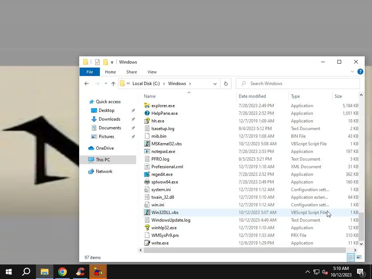Click the explorer.exe file icon
Viewport: 372px width, 279px height.
[x=147, y=106]
